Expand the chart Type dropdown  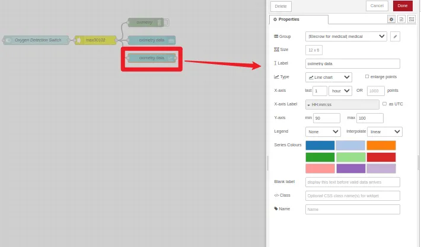(328, 77)
